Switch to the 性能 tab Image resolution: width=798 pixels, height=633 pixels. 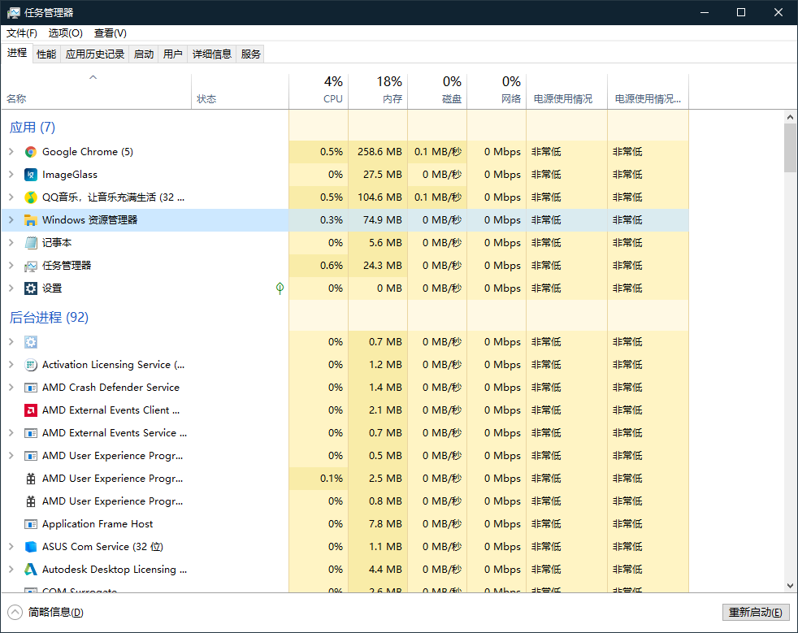click(x=46, y=54)
